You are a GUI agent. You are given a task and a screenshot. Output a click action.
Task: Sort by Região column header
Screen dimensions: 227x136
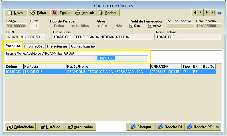point(209,67)
